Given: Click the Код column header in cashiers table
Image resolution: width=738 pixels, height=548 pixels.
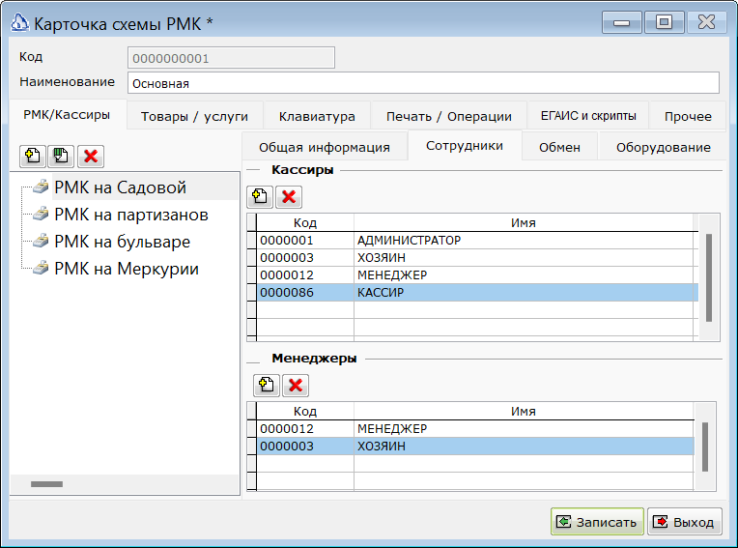Looking at the screenshot, I should [x=305, y=222].
